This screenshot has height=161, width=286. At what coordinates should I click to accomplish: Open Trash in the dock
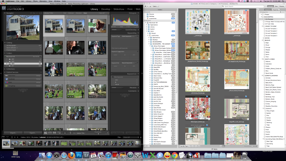pyautogui.click(x=245, y=155)
